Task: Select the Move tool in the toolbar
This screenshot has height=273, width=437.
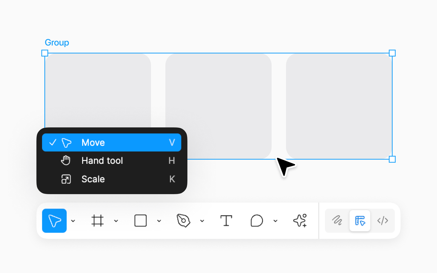Action: click(x=54, y=220)
